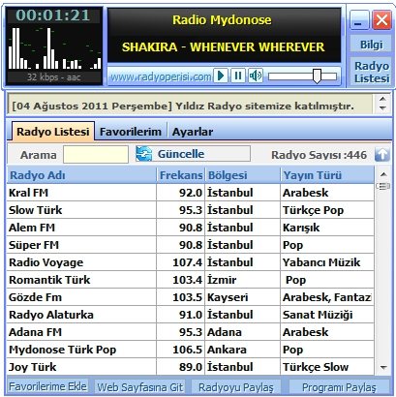Switch to the Favorilerim tab

point(131,132)
